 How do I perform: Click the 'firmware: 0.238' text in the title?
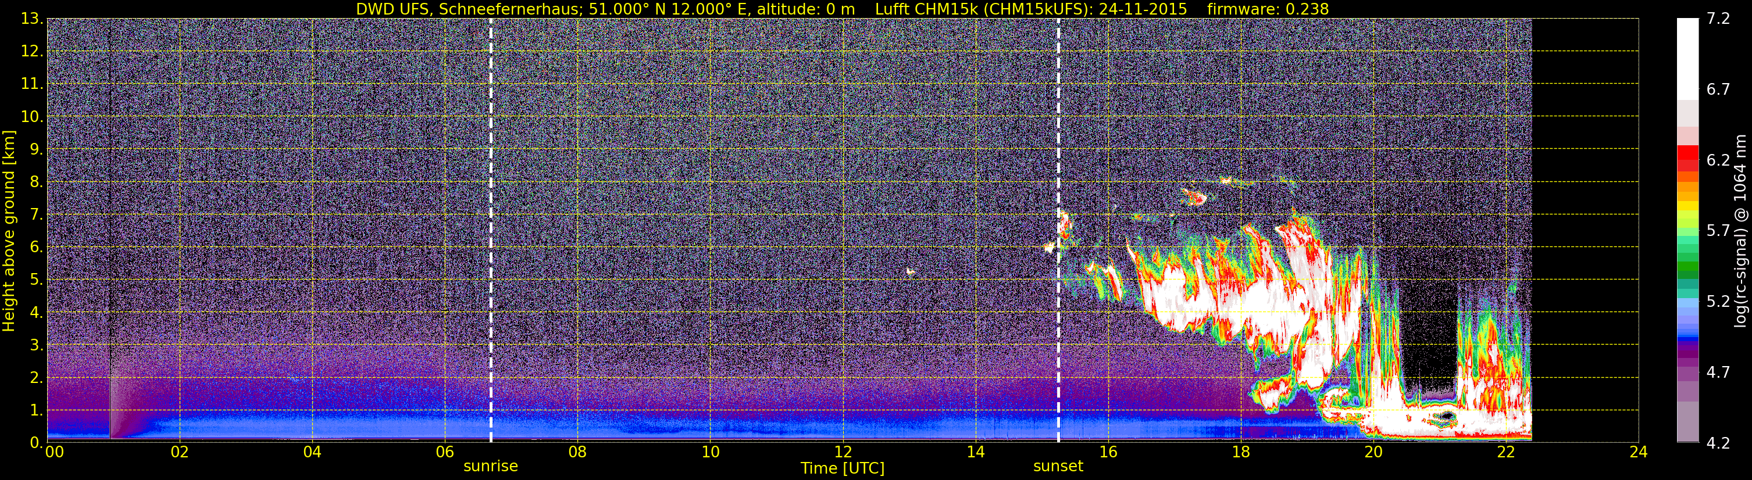1268,9
